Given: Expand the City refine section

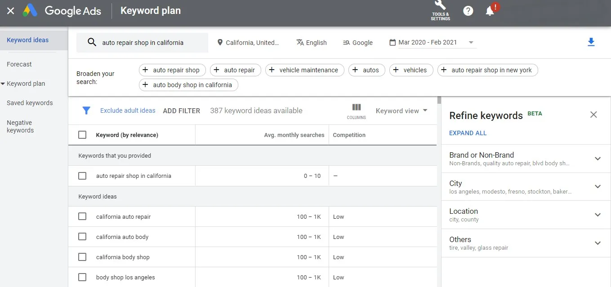Looking at the screenshot, I should (598, 186).
